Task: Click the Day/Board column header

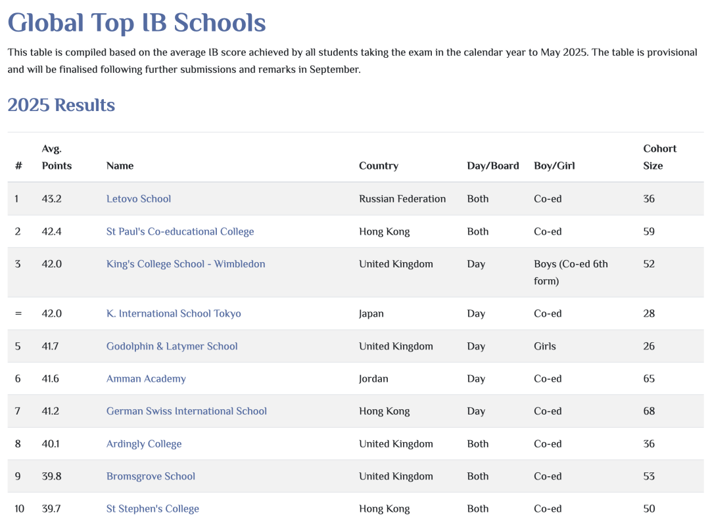Action: 492,166
